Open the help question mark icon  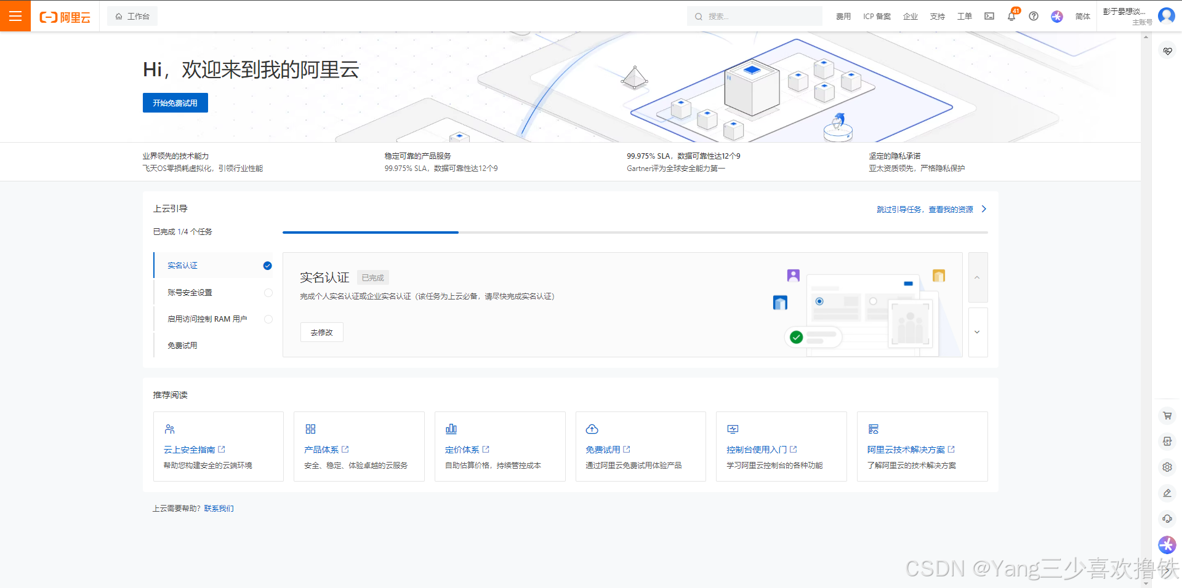click(1034, 17)
